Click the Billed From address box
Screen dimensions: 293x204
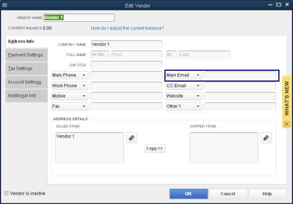(x=90, y=147)
